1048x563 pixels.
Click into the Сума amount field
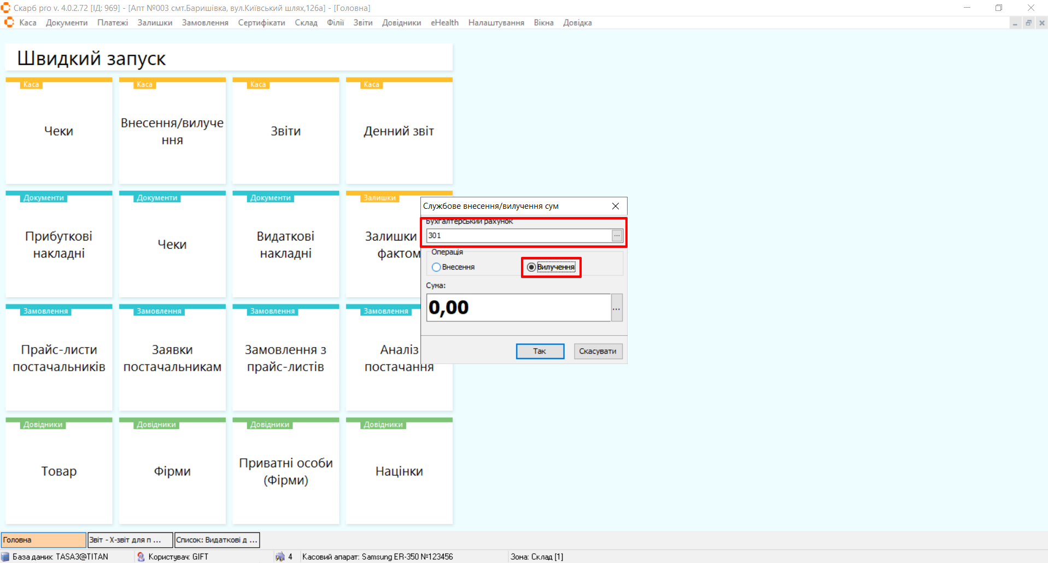(518, 308)
